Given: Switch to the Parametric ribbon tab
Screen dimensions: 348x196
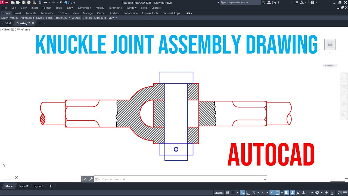Looking at the screenshot, I should 47,13.
